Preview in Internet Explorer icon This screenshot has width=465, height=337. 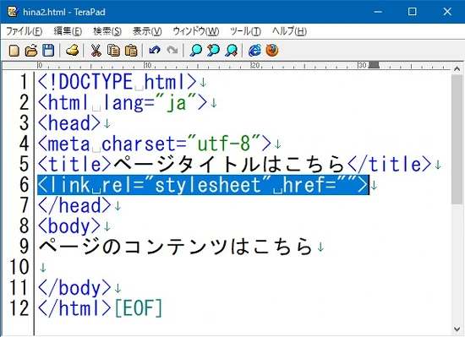tap(254, 51)
